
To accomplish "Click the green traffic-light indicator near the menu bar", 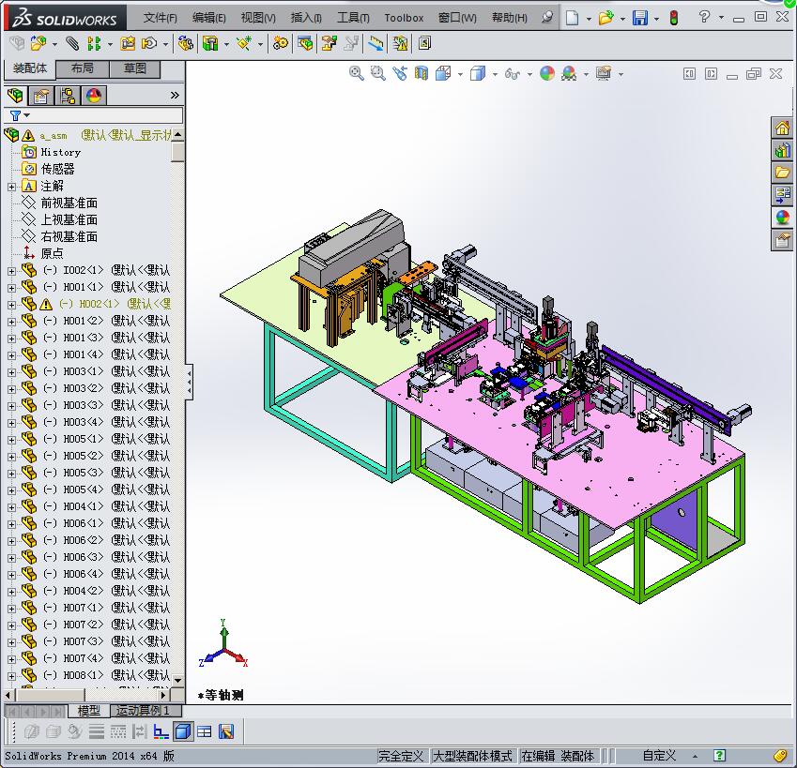I will tap(674, 16).
